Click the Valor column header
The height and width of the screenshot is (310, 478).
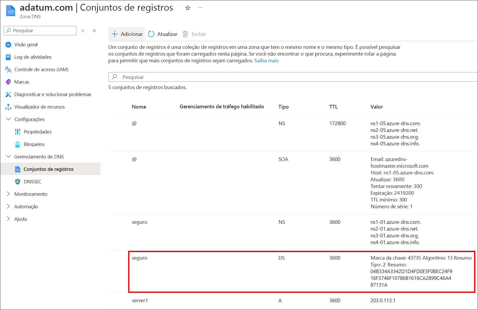click(377, 107)
